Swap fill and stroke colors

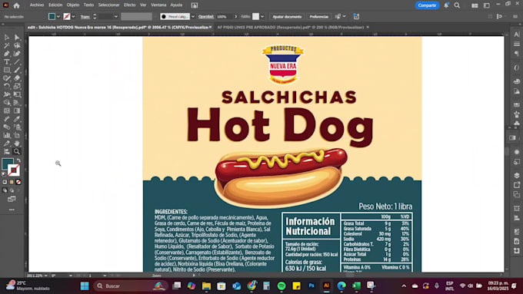(x=18, y=160)
